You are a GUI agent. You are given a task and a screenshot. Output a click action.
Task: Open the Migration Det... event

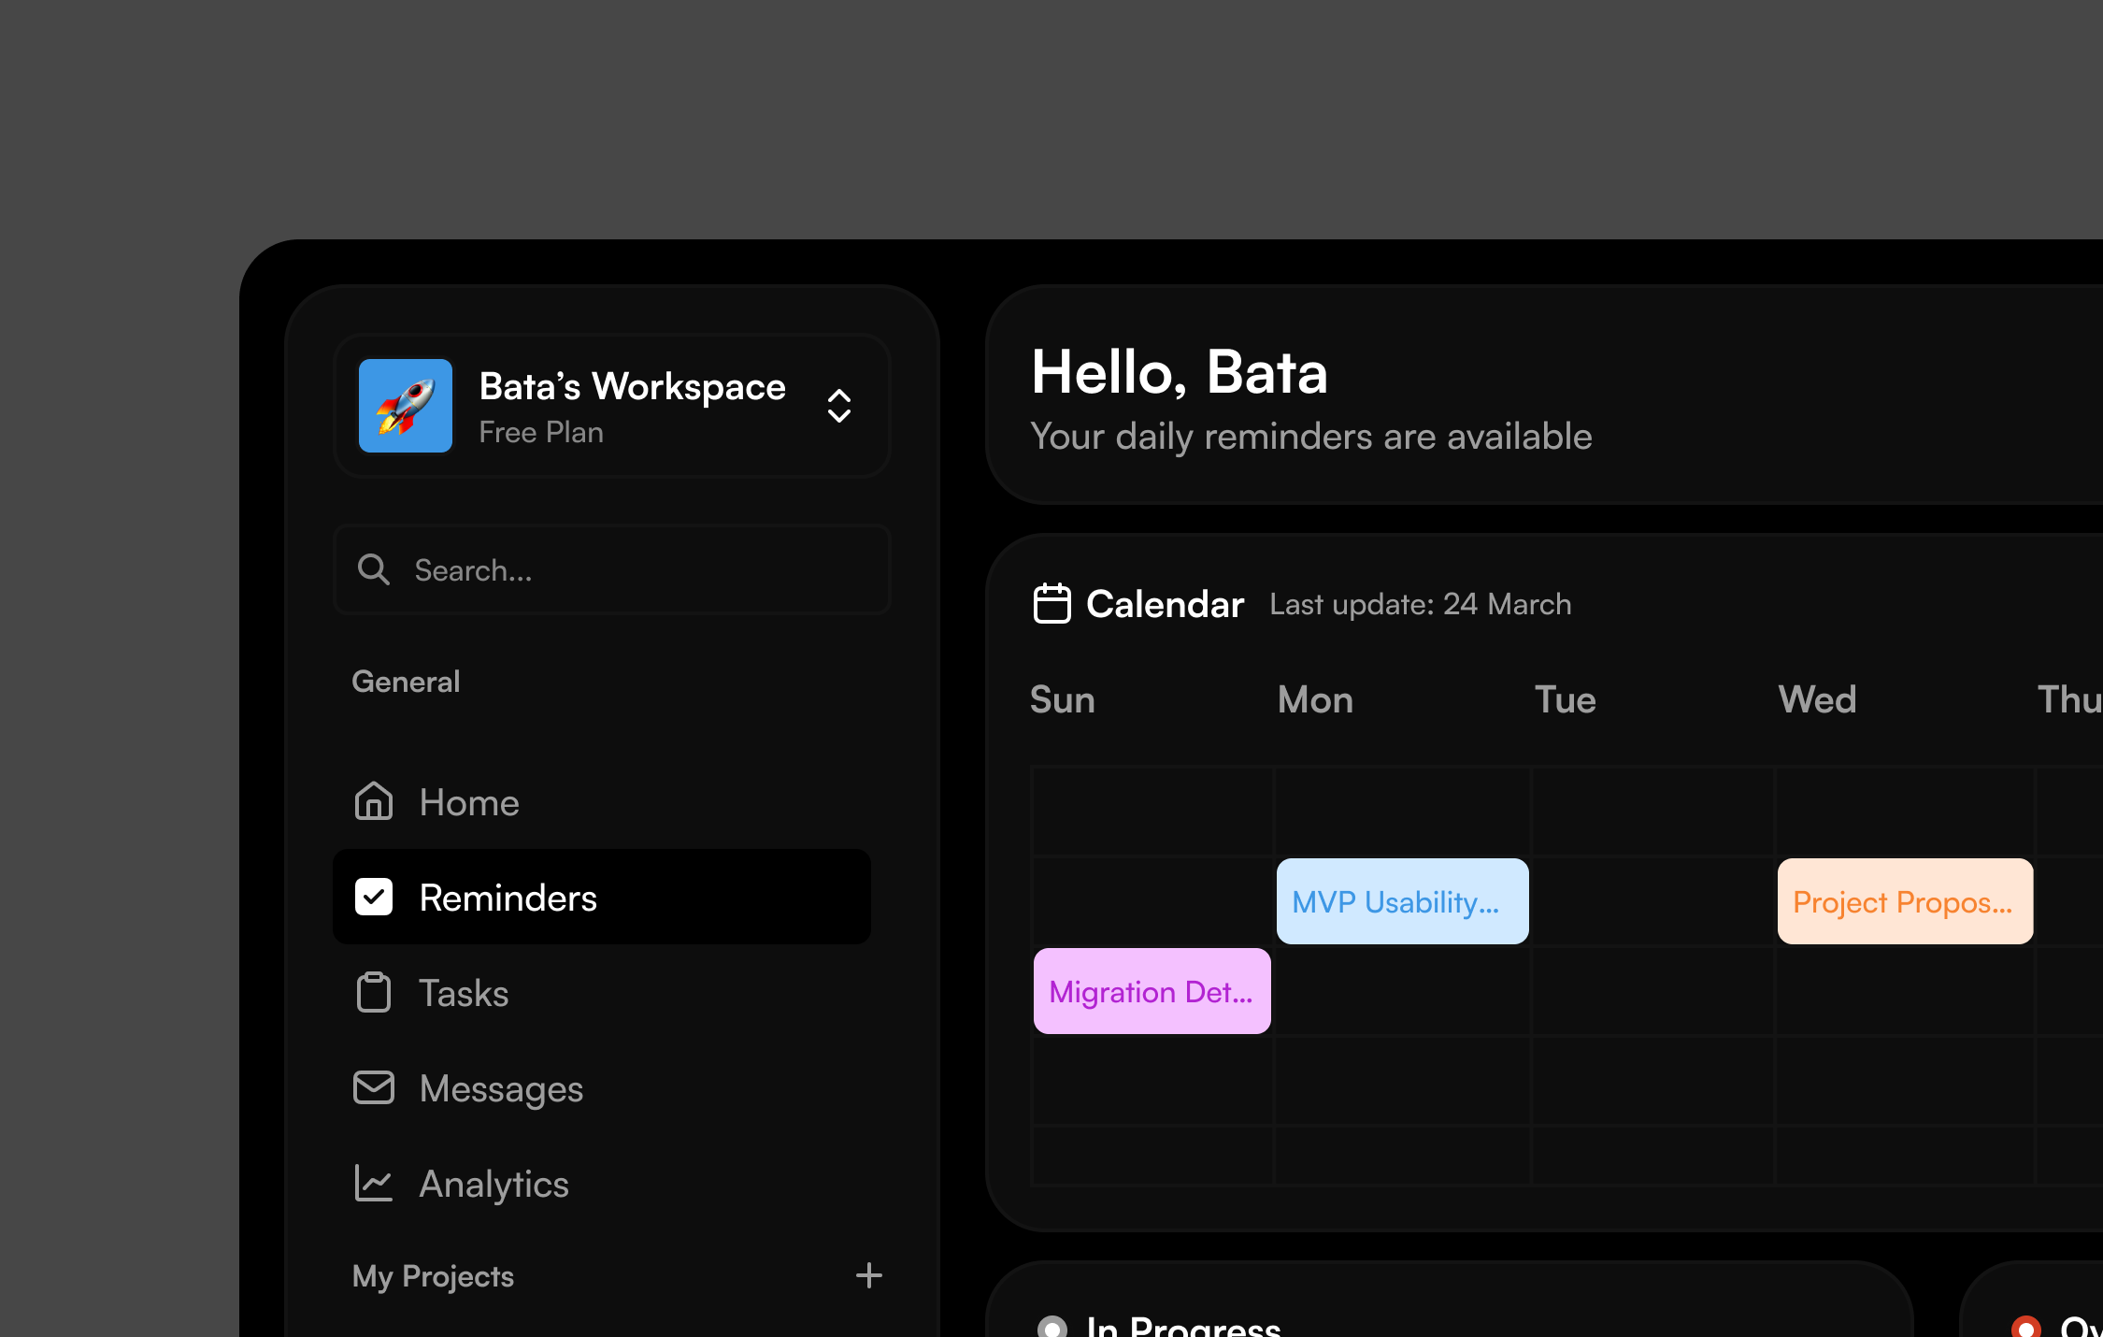(1152, 991)
